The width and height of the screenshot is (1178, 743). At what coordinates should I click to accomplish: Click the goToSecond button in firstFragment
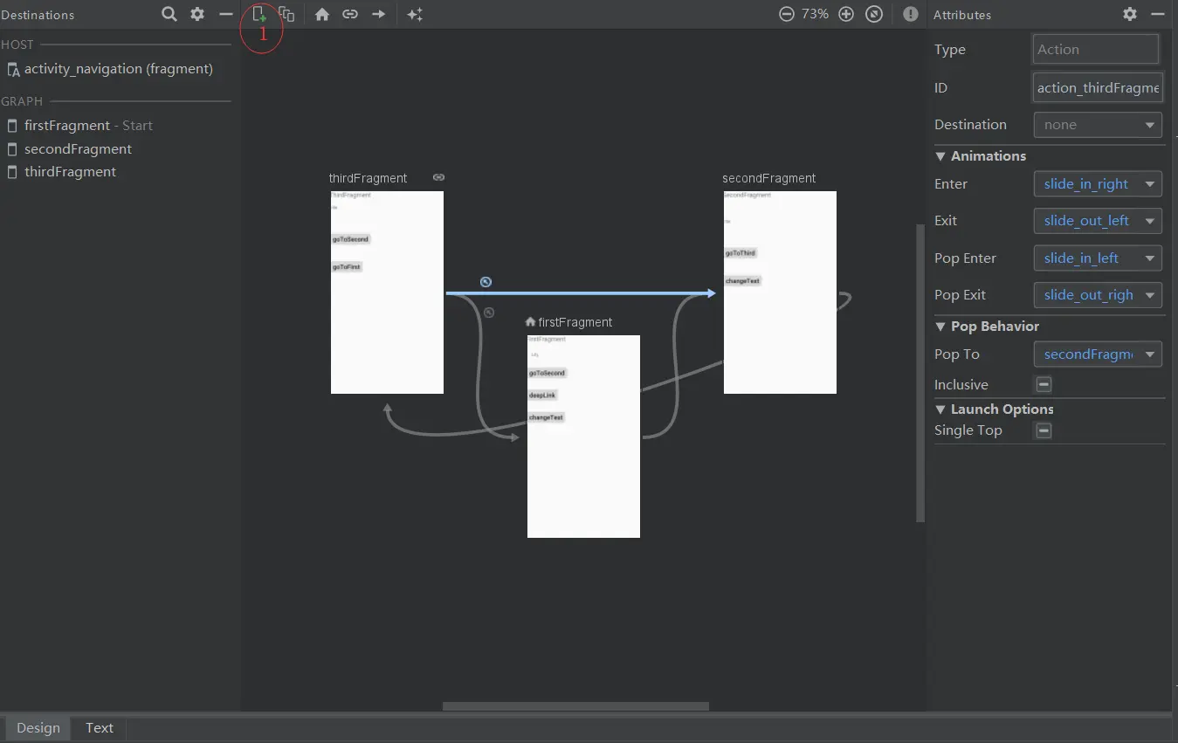pos(547,373)
